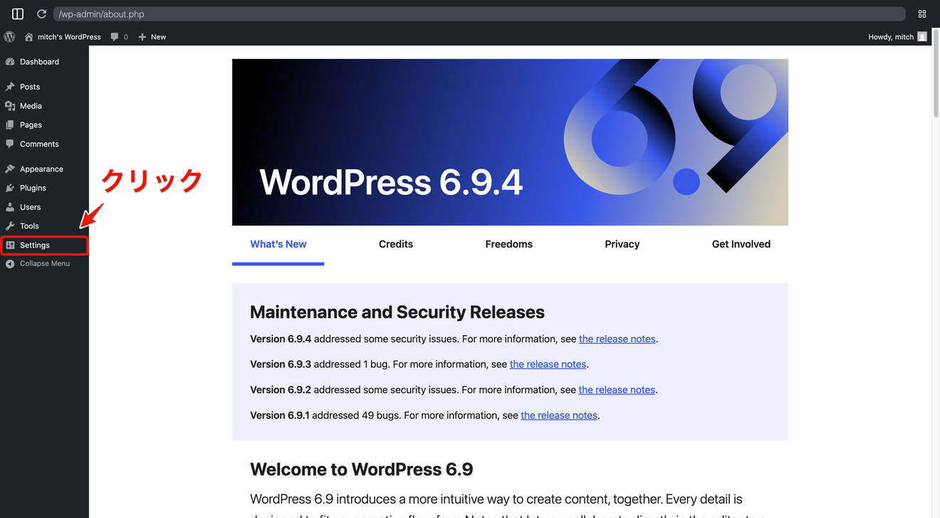
Task: Reload the page with refresh icon
Action: [41, 14]
